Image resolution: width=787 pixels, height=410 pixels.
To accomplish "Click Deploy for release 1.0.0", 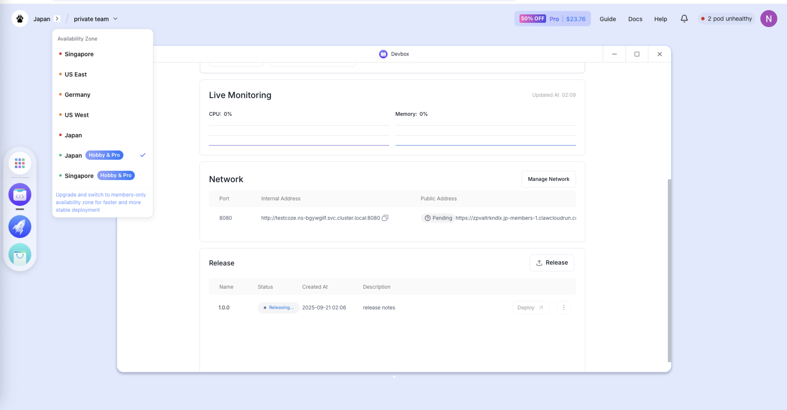I will point(530,308).
